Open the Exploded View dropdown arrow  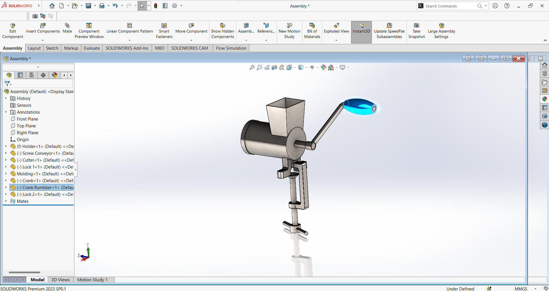point(336,40)
